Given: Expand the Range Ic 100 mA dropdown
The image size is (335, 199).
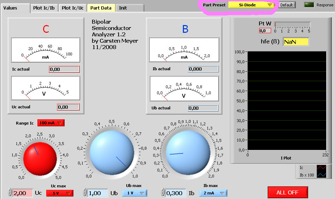Looking at the screenshot, I should point(51,123).
